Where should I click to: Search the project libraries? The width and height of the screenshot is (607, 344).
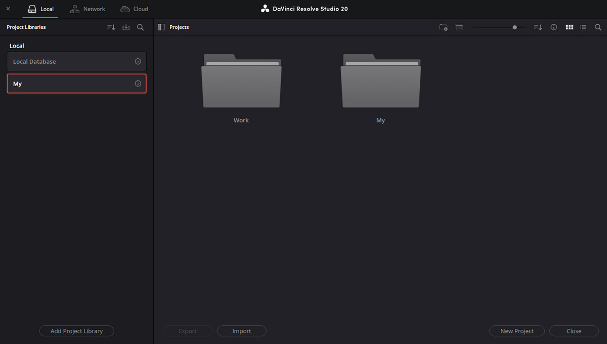coord(141,27)
